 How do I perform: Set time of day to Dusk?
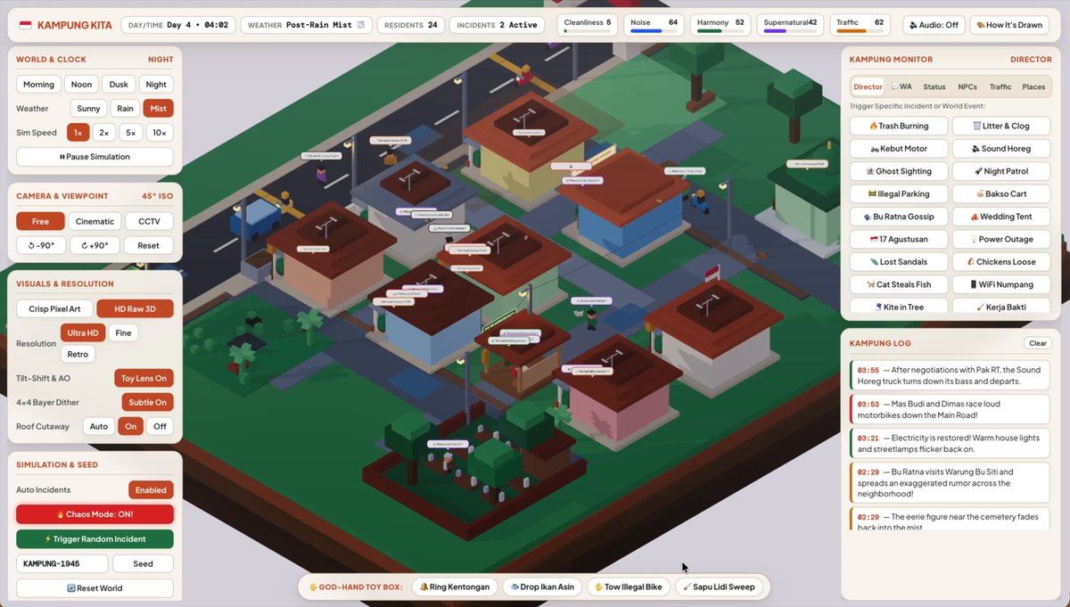click(x=119, y=85)
